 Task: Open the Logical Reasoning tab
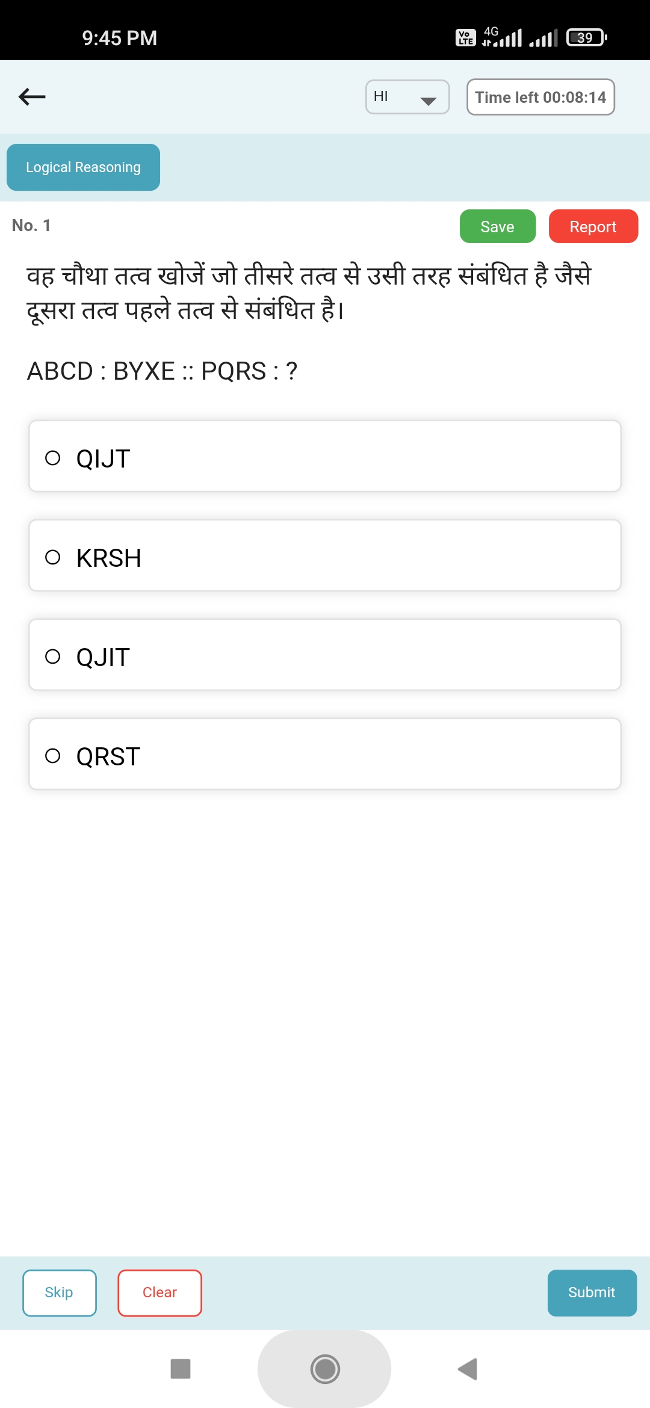coord(83,167)
